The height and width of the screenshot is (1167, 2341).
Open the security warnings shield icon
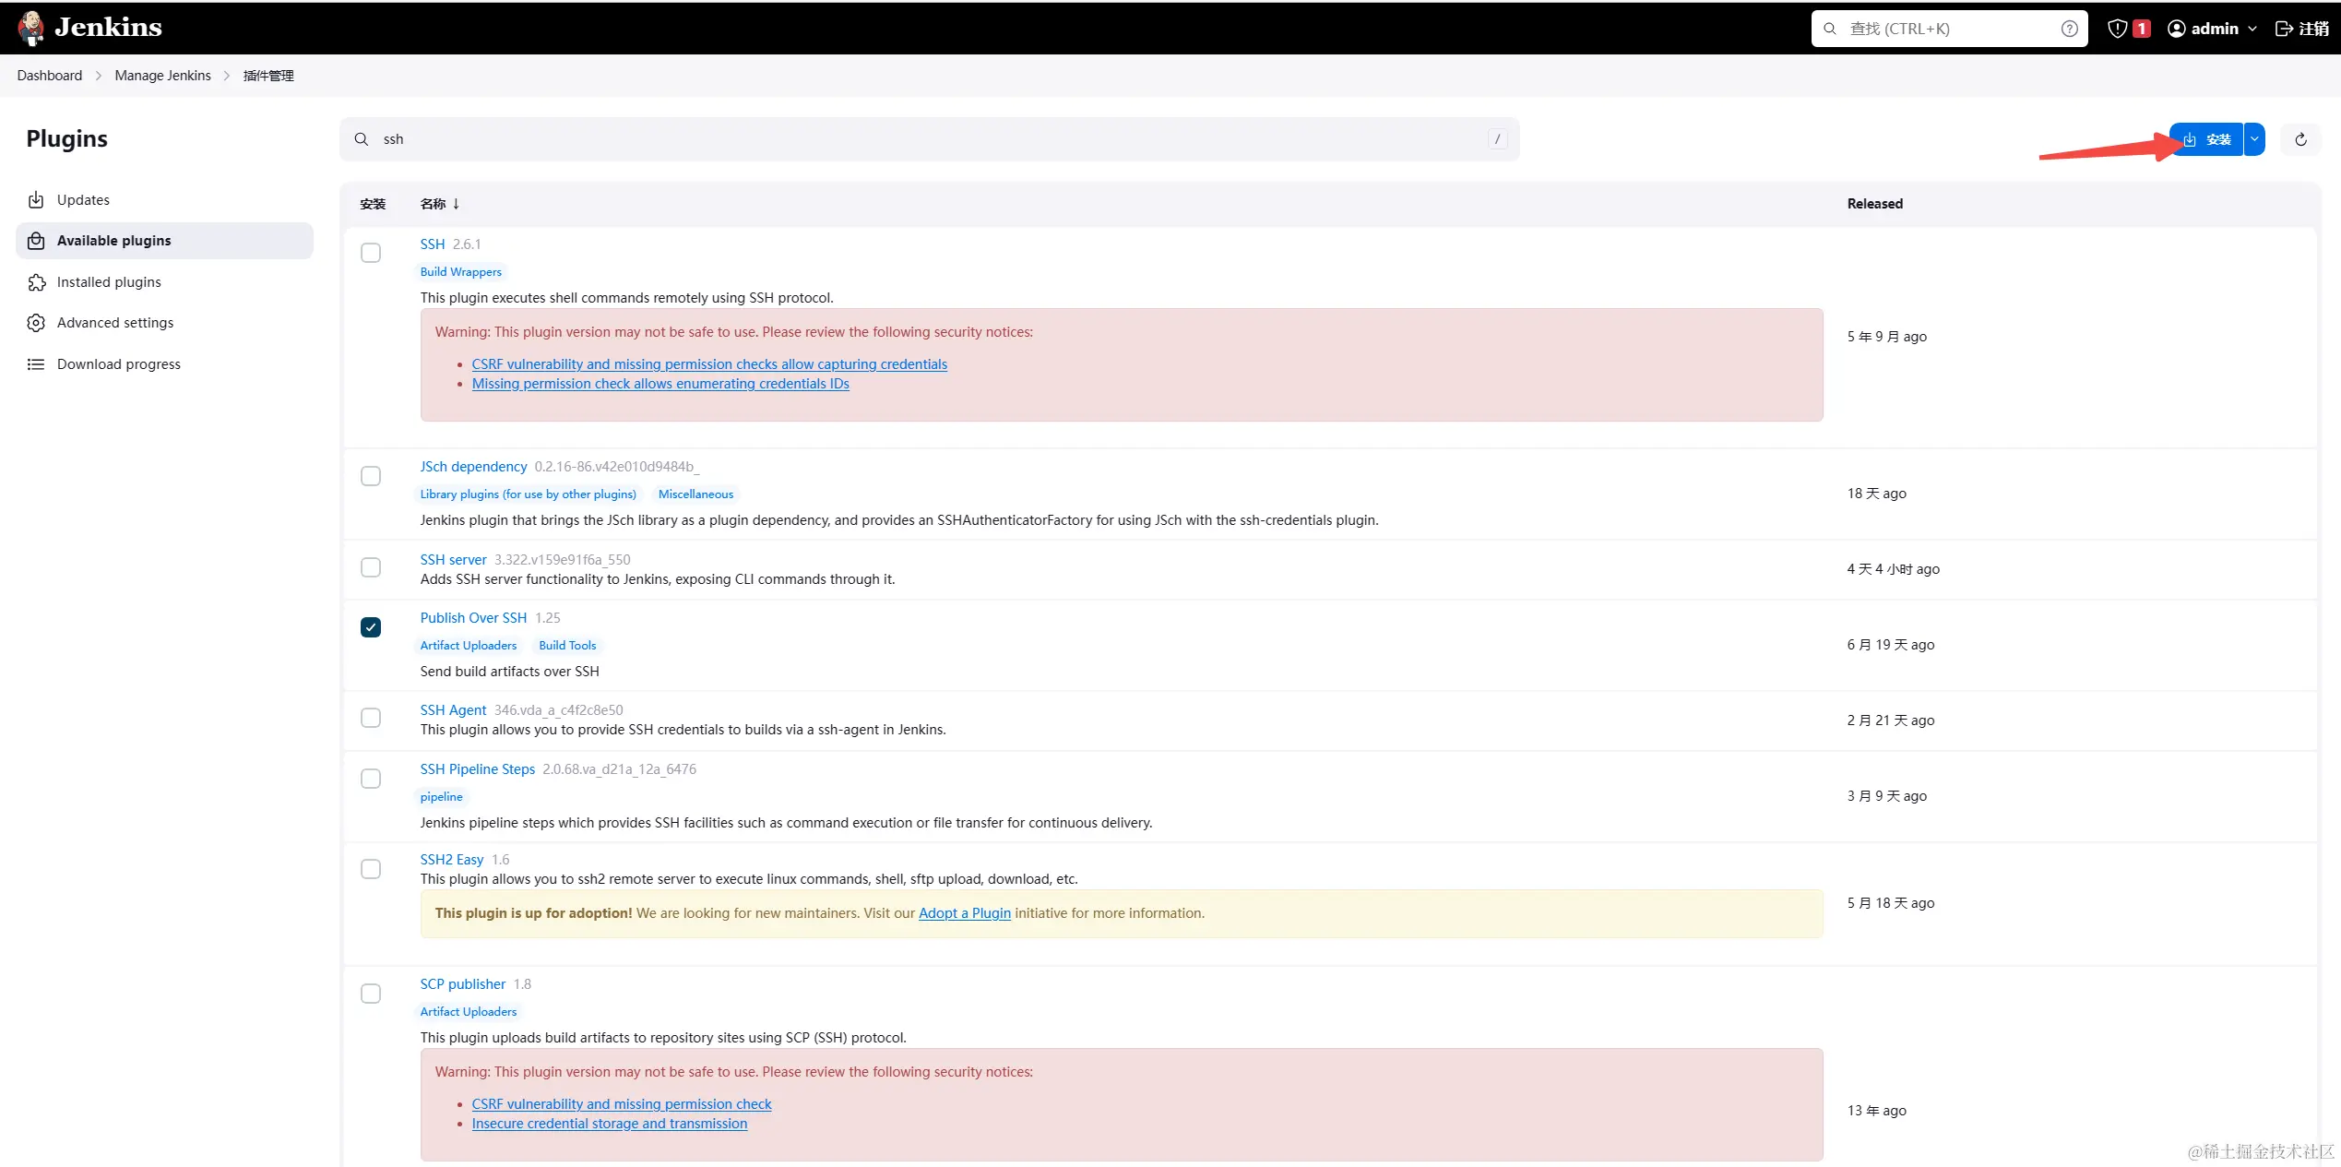2118,29
